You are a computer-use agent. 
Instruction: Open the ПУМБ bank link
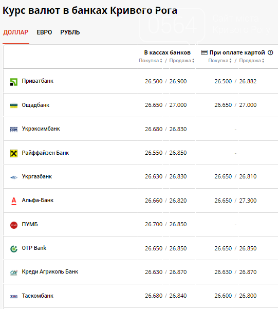coord(30,224)
